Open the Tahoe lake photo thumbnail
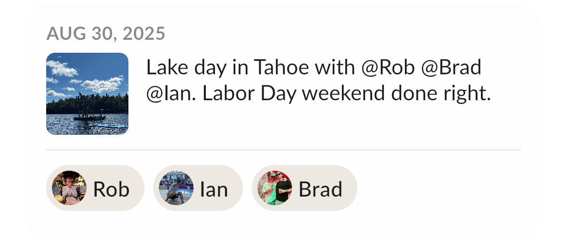 point(87,93)
